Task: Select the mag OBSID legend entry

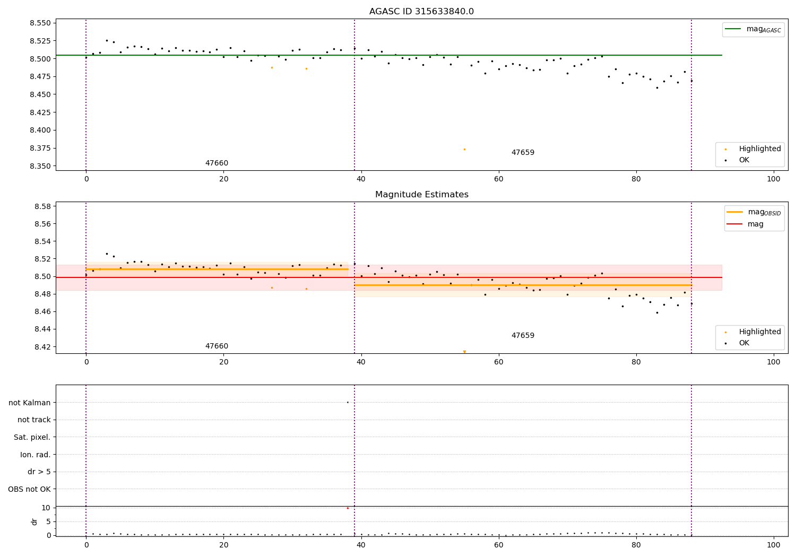Action: tap(754, 212)
